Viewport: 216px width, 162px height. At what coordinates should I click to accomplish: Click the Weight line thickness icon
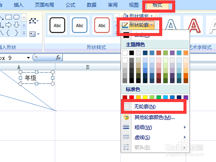[126, 127]
